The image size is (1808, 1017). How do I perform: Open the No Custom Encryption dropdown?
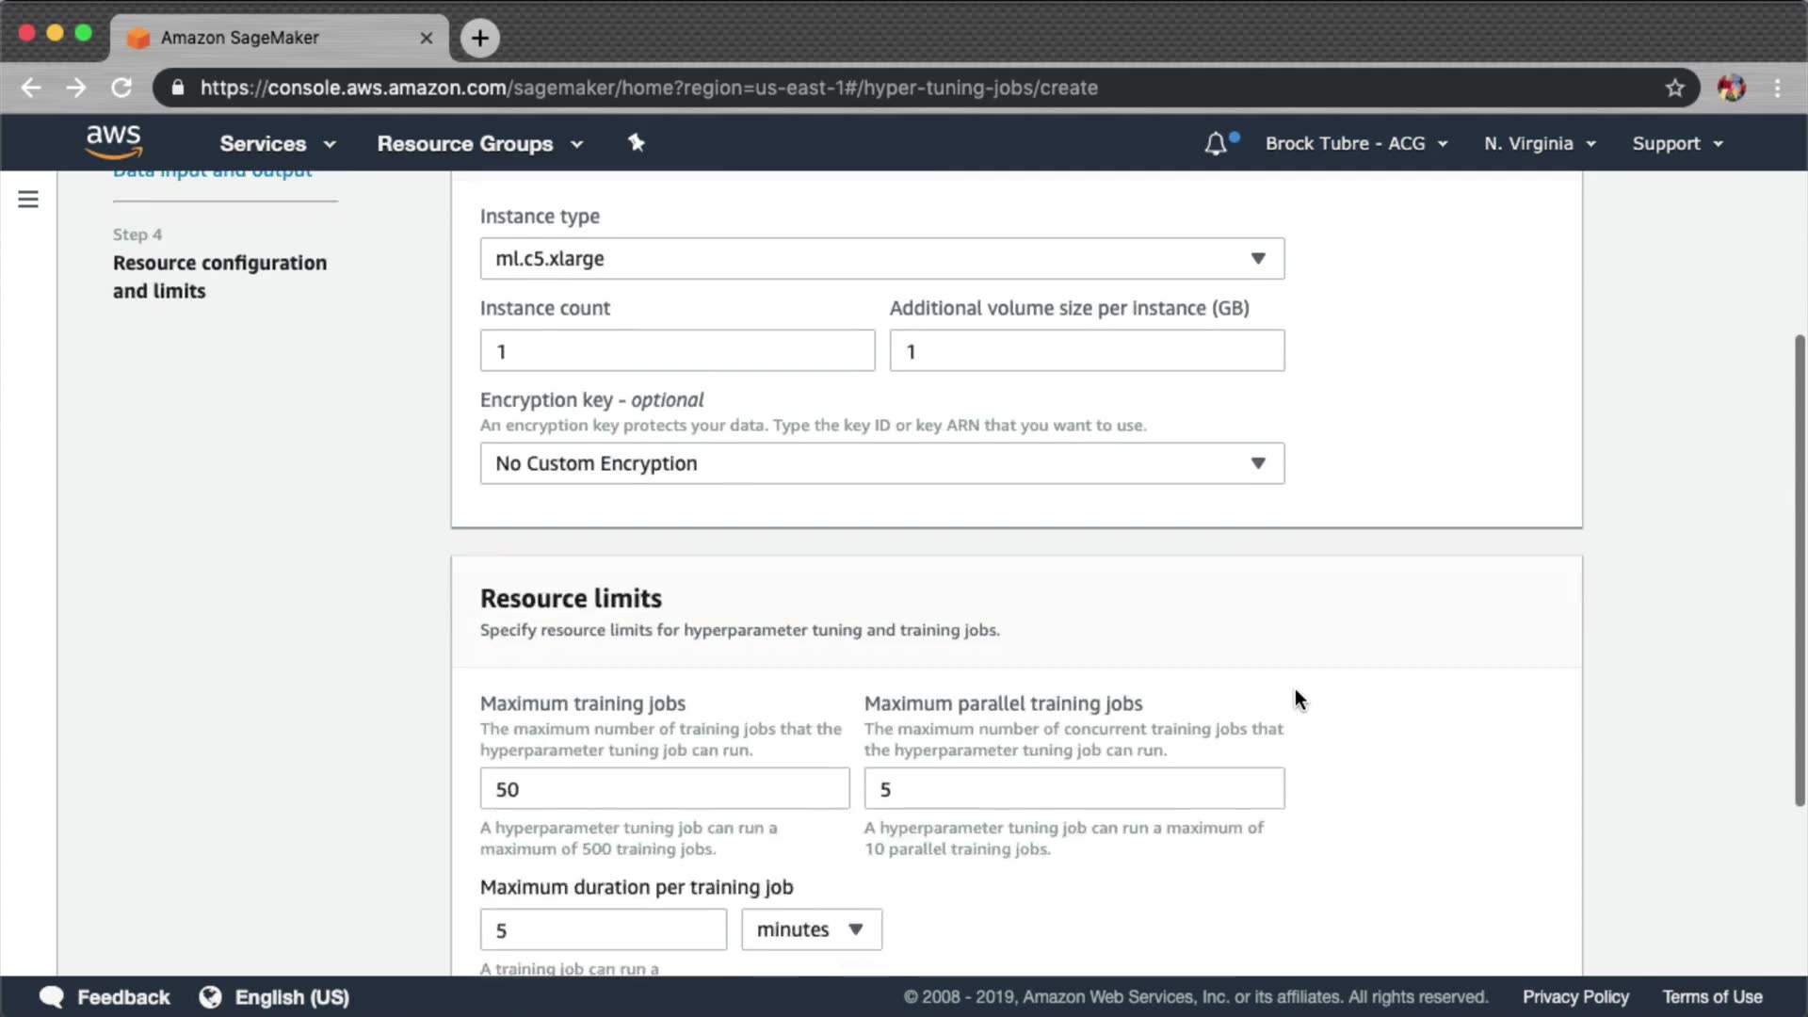click(881, 463)
